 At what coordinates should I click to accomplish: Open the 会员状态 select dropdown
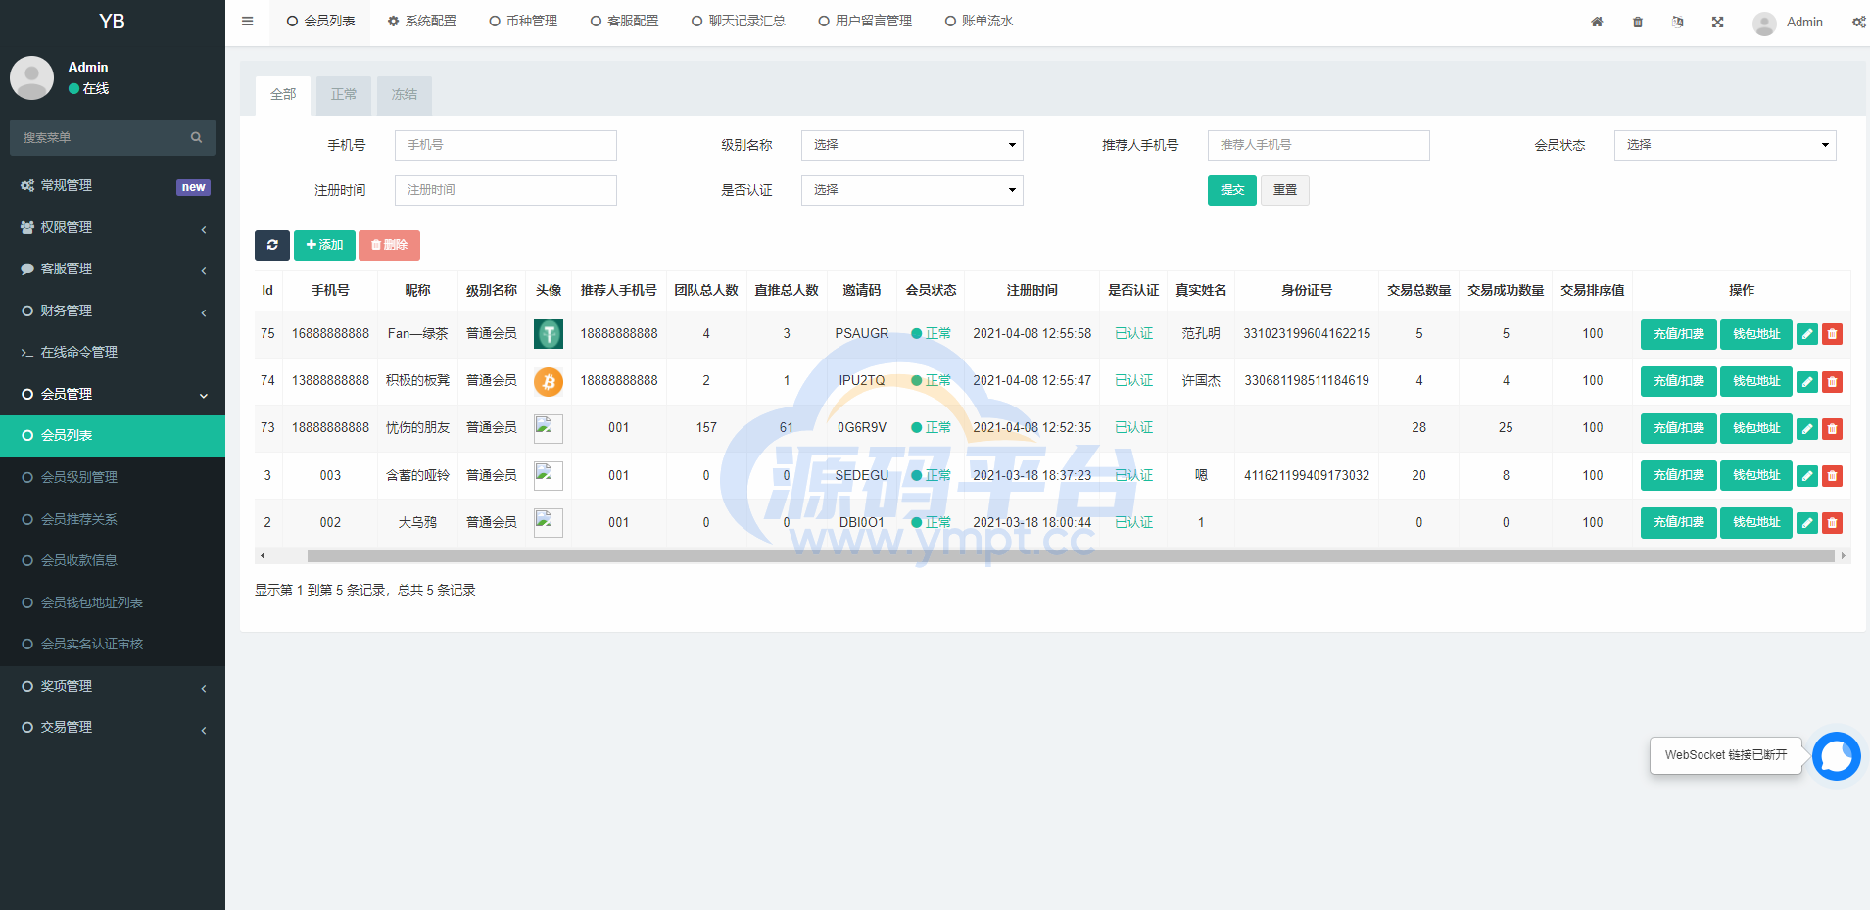point(1725,145)
